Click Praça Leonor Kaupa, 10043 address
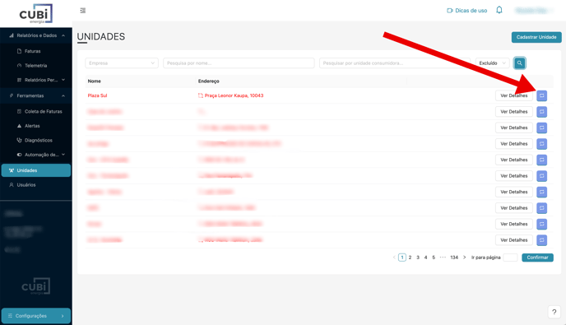Image resolution: width=566 pixels, height=325 pixels. coord(234,95)
